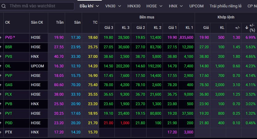
Task: Sort by the Sàn CK column header
Action: click(x=37, y=22)
